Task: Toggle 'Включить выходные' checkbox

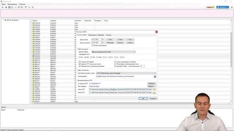Action: coord(93,45)
